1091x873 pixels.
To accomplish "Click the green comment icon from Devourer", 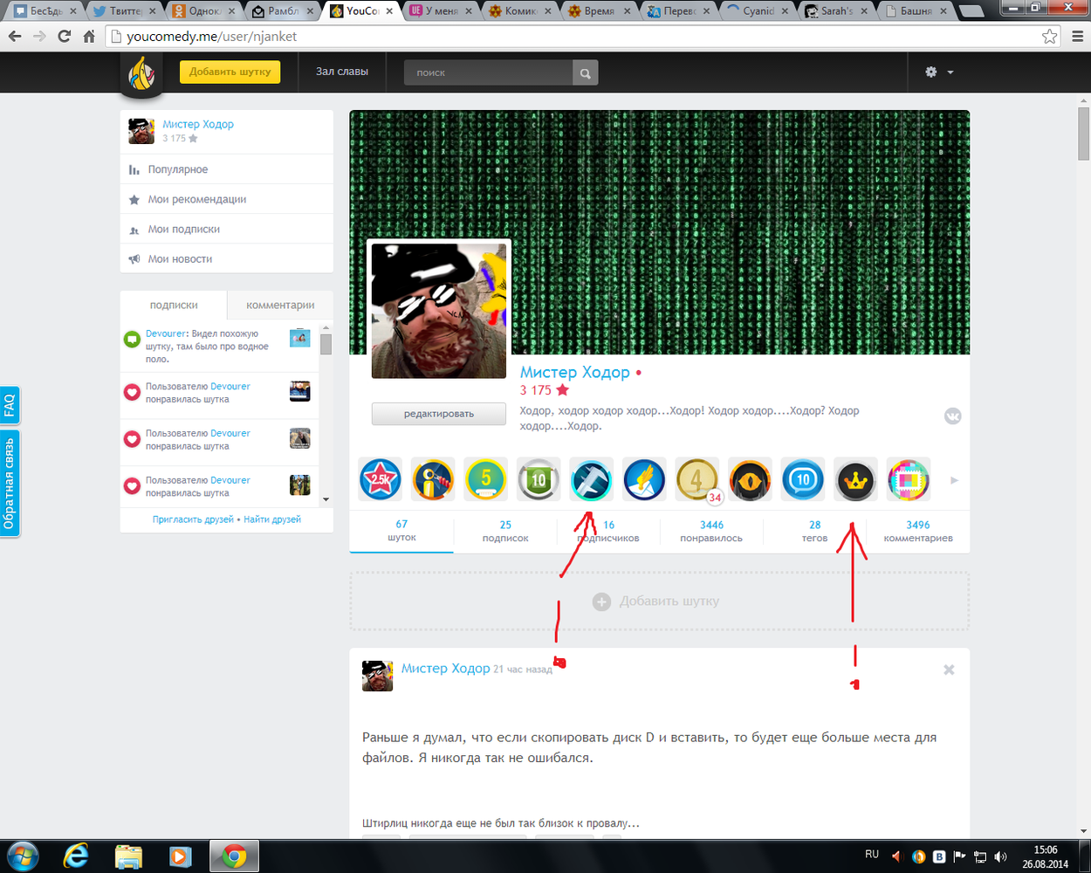I will [132, 339].
